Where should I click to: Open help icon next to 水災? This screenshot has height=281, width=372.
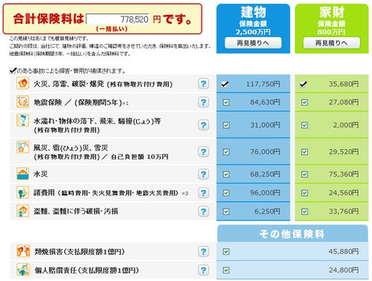[203, 174]
